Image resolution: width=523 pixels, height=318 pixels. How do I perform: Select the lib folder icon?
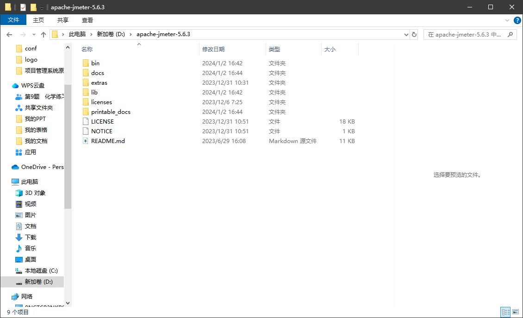tap(86, 92)
